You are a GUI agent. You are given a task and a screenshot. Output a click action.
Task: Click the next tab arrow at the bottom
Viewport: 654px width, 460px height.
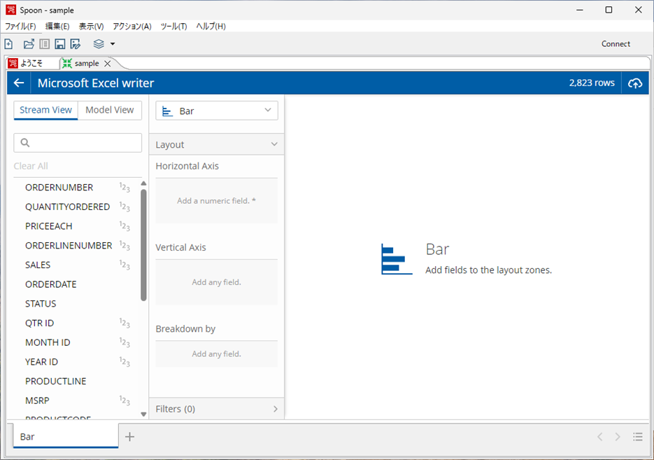point(618,437)
